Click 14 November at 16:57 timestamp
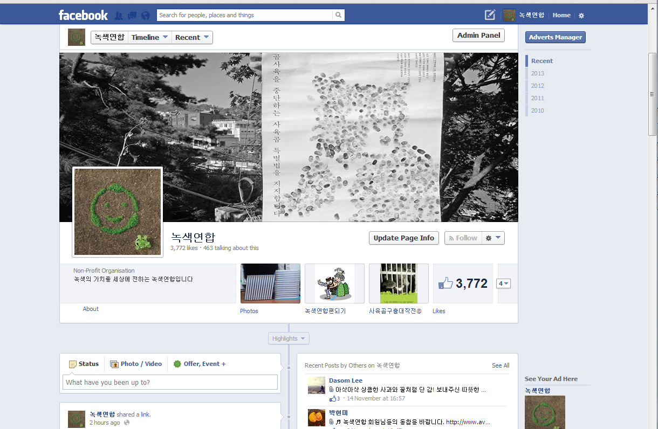This screenshot has width=658, height=429. coord(376,399)
